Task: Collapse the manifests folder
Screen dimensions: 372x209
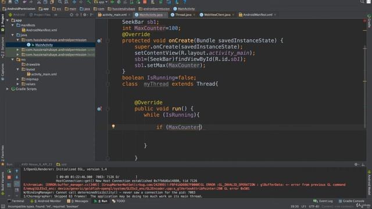Action: [x=13, y=25]
